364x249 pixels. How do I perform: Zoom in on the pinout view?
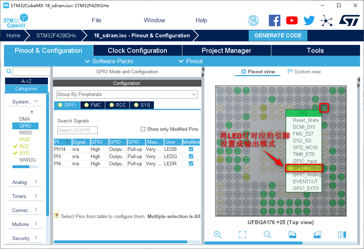[218, 235]
